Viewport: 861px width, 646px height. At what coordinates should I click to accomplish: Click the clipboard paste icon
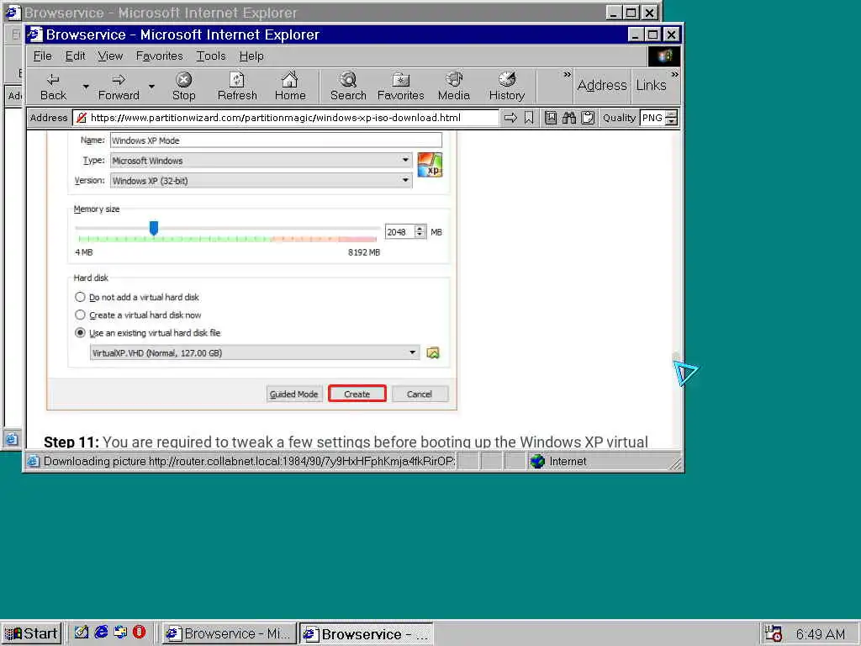[x=588, y=118]
